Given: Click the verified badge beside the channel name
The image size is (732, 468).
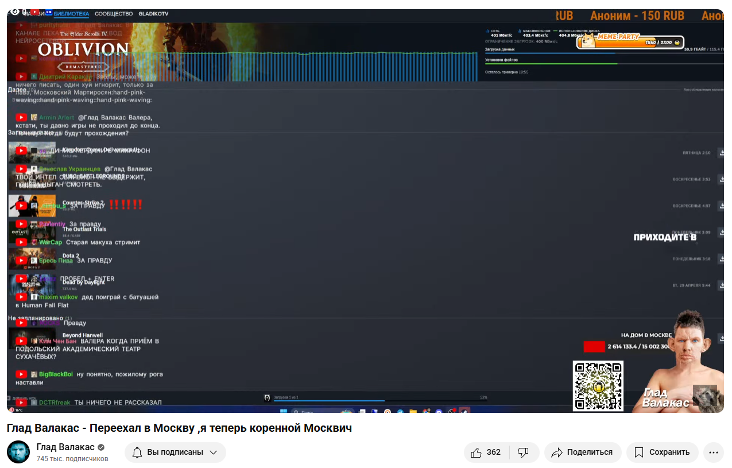Looking at the screenshot, I should click(101, 448).
